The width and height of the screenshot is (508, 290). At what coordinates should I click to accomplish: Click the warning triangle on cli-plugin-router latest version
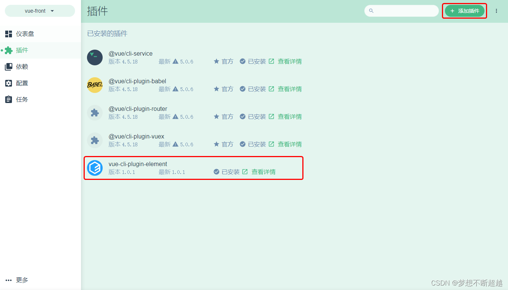click(x=175, y=116)
